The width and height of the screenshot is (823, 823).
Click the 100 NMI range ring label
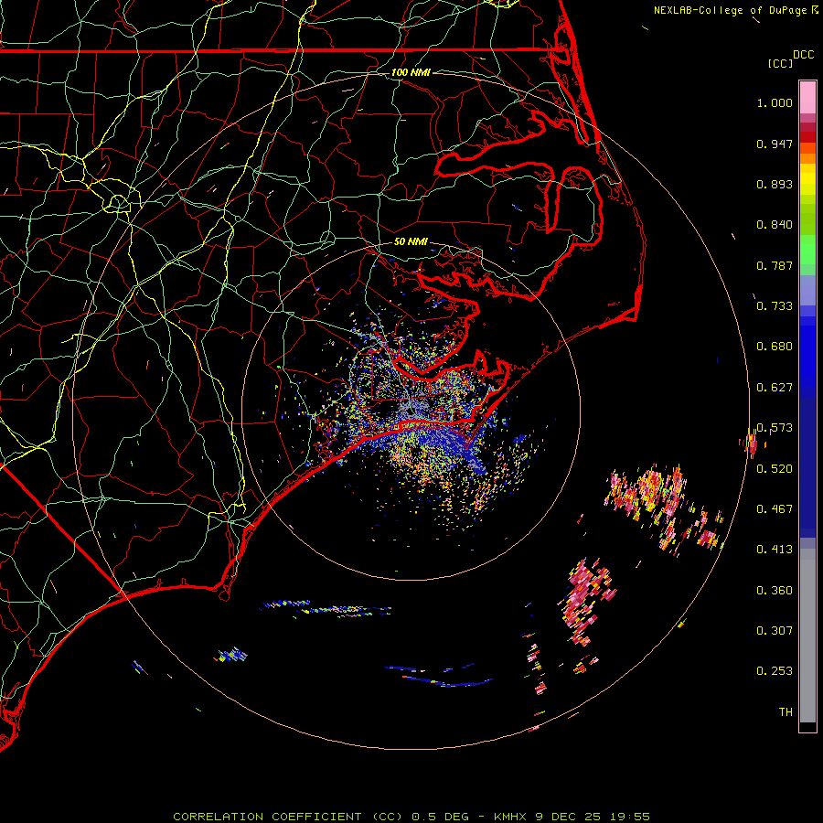[x=411, y=72]
